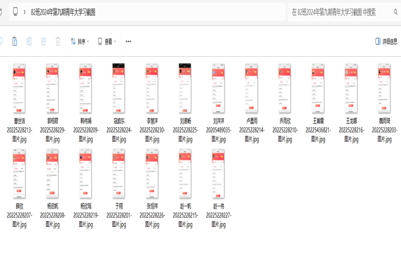Expand the breadcrumb chevron before the folder name

click(25, 11)
